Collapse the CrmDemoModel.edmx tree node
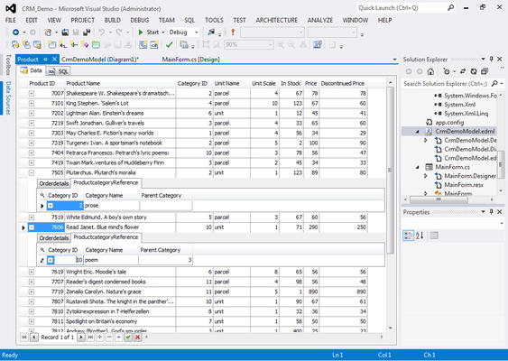 point(417,132)
